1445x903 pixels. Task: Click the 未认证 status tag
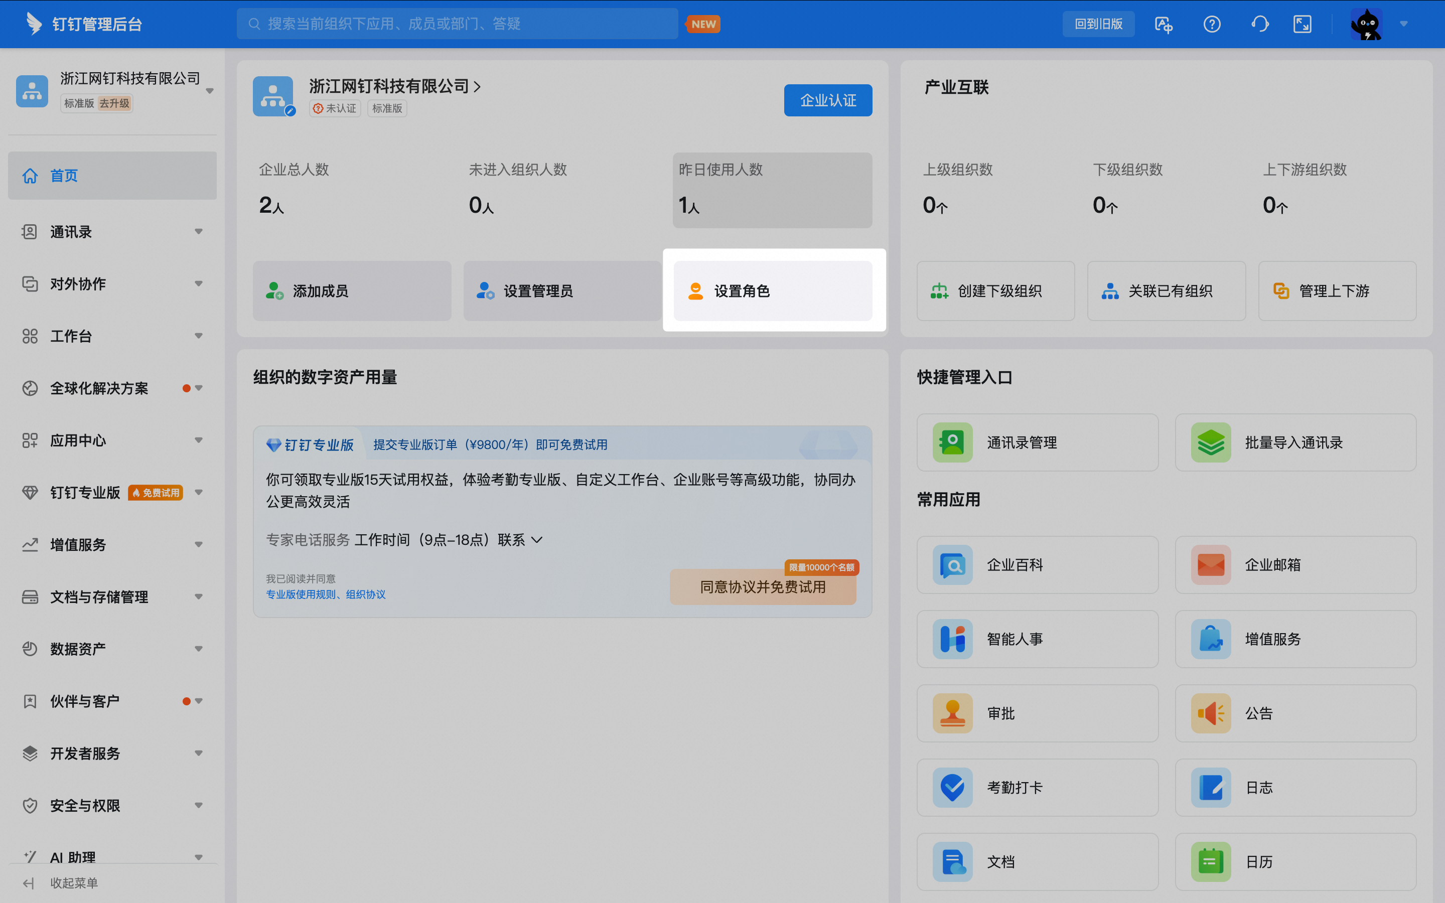click(x=335, y=109)
